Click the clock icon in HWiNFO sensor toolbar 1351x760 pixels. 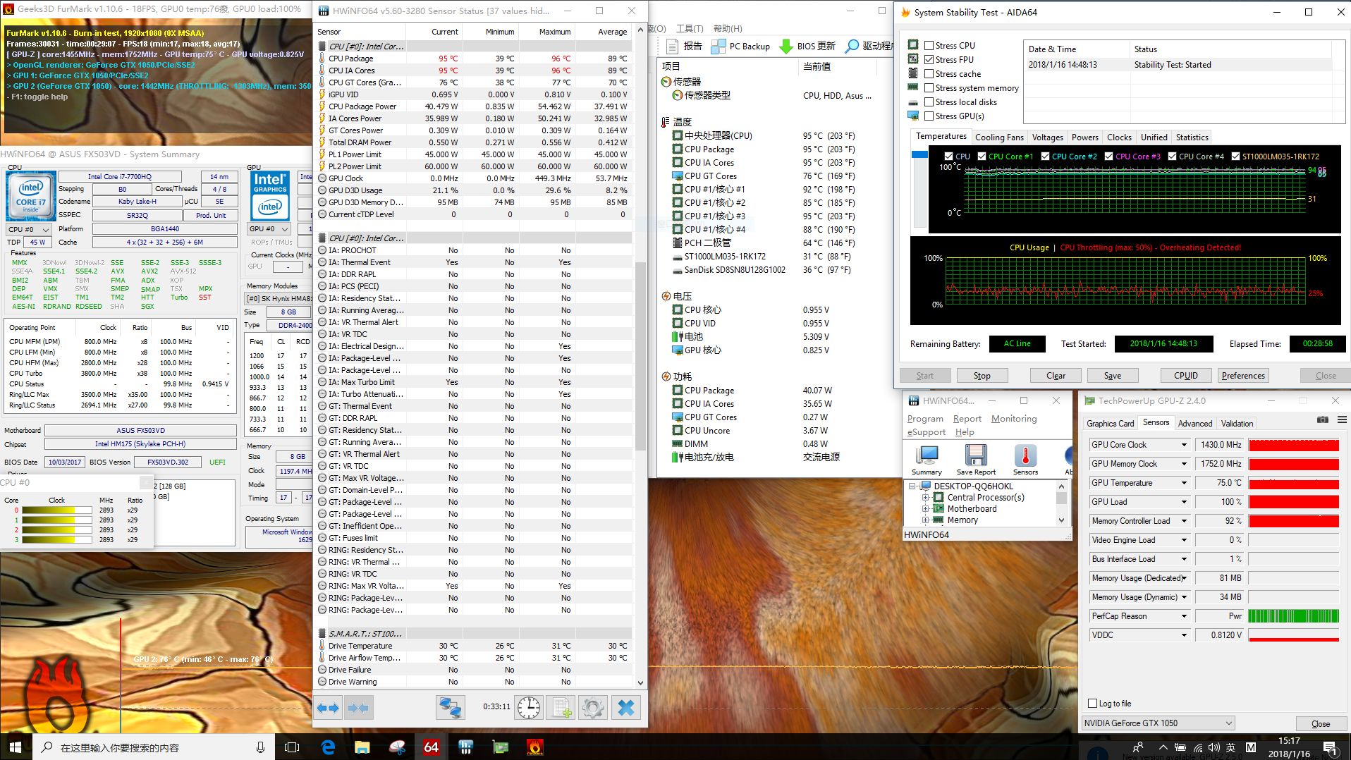[x=529, y=707]
